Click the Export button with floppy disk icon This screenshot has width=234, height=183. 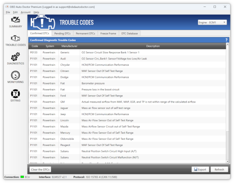coord(200,170)
